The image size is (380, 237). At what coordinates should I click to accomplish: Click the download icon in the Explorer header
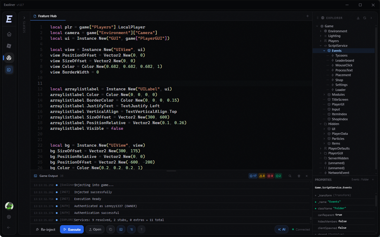(358, 18)
